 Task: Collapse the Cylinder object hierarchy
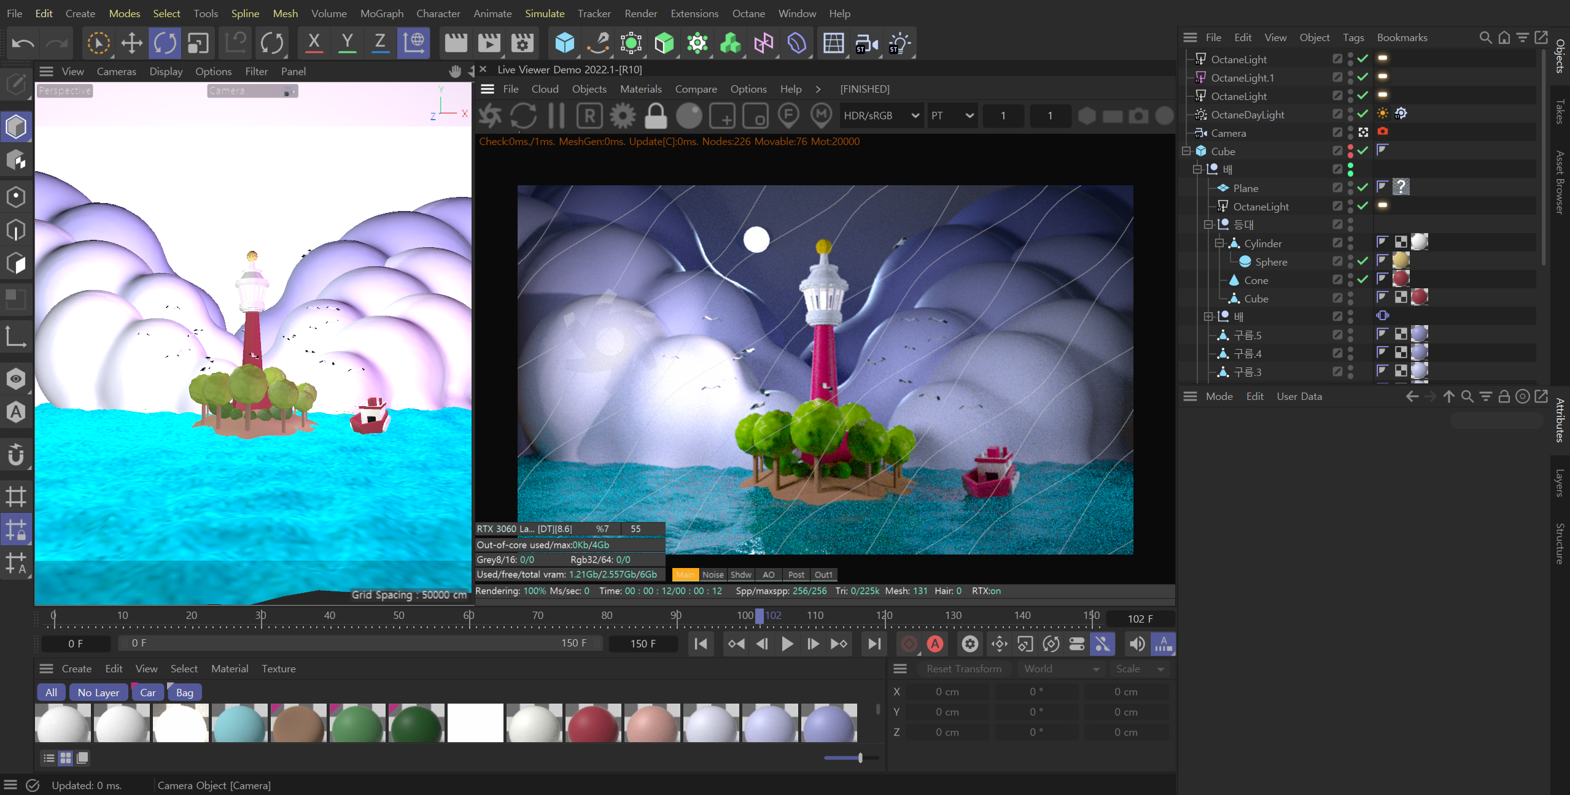tap(1219, 243)
